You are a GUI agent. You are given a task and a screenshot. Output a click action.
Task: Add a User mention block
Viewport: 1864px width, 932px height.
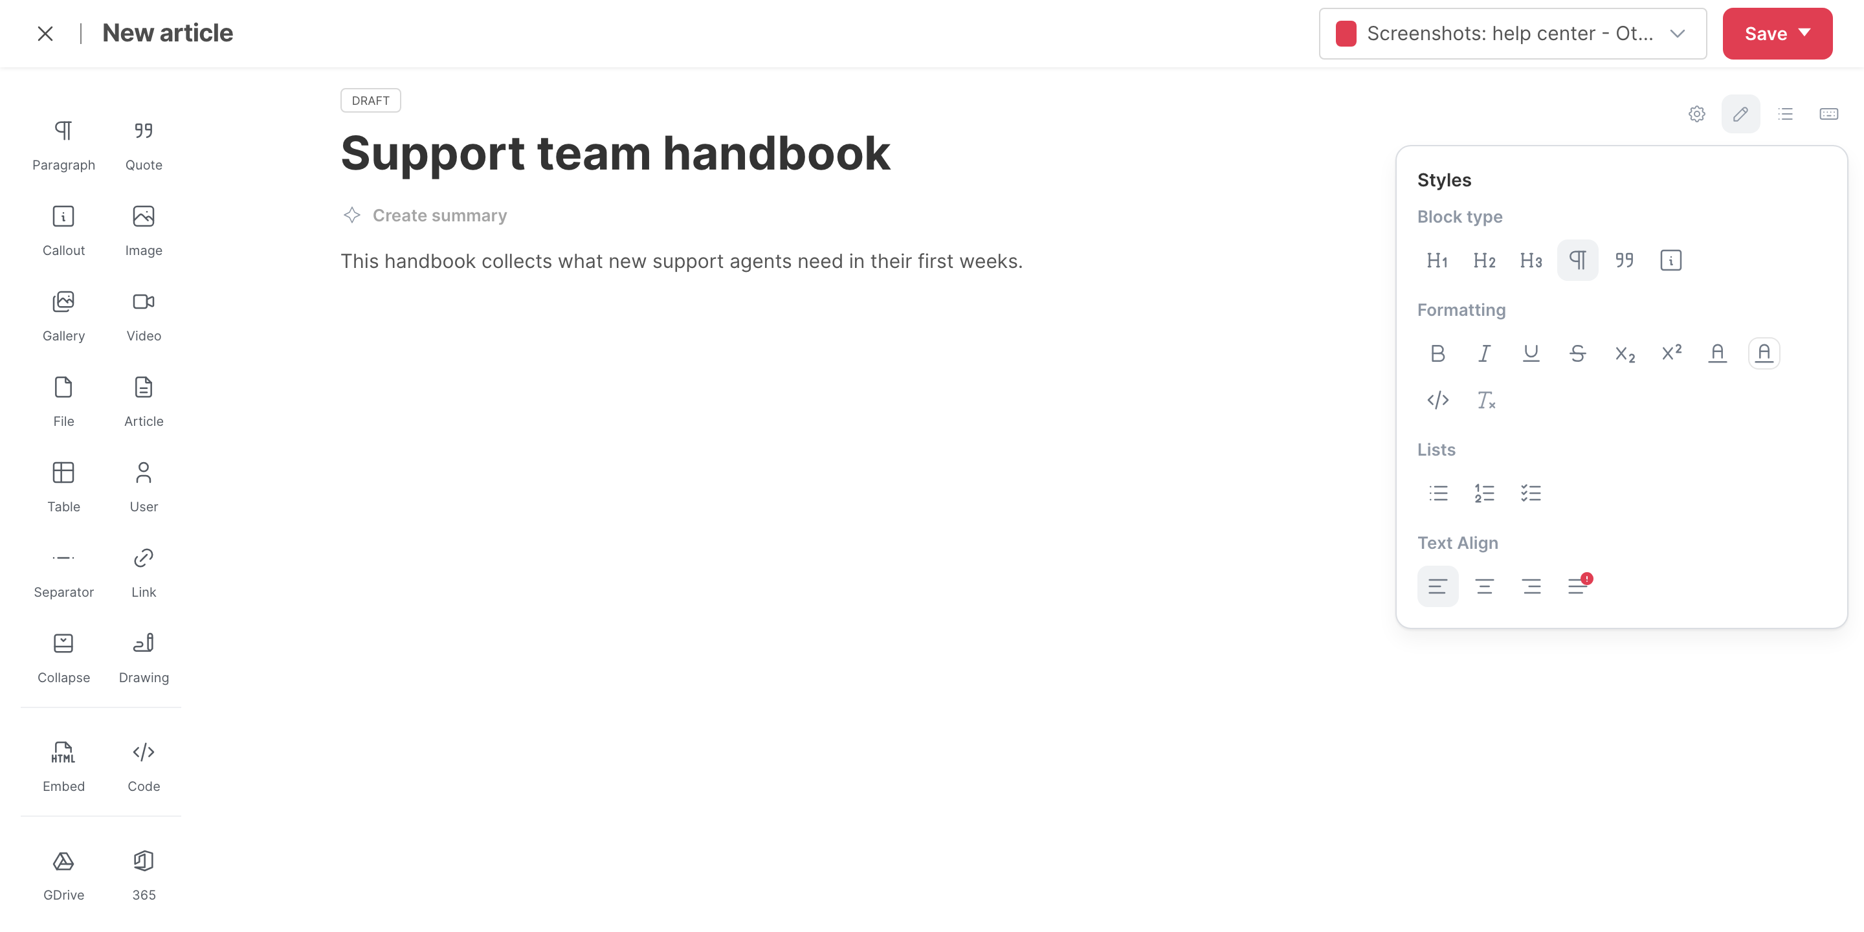(143, 487)
